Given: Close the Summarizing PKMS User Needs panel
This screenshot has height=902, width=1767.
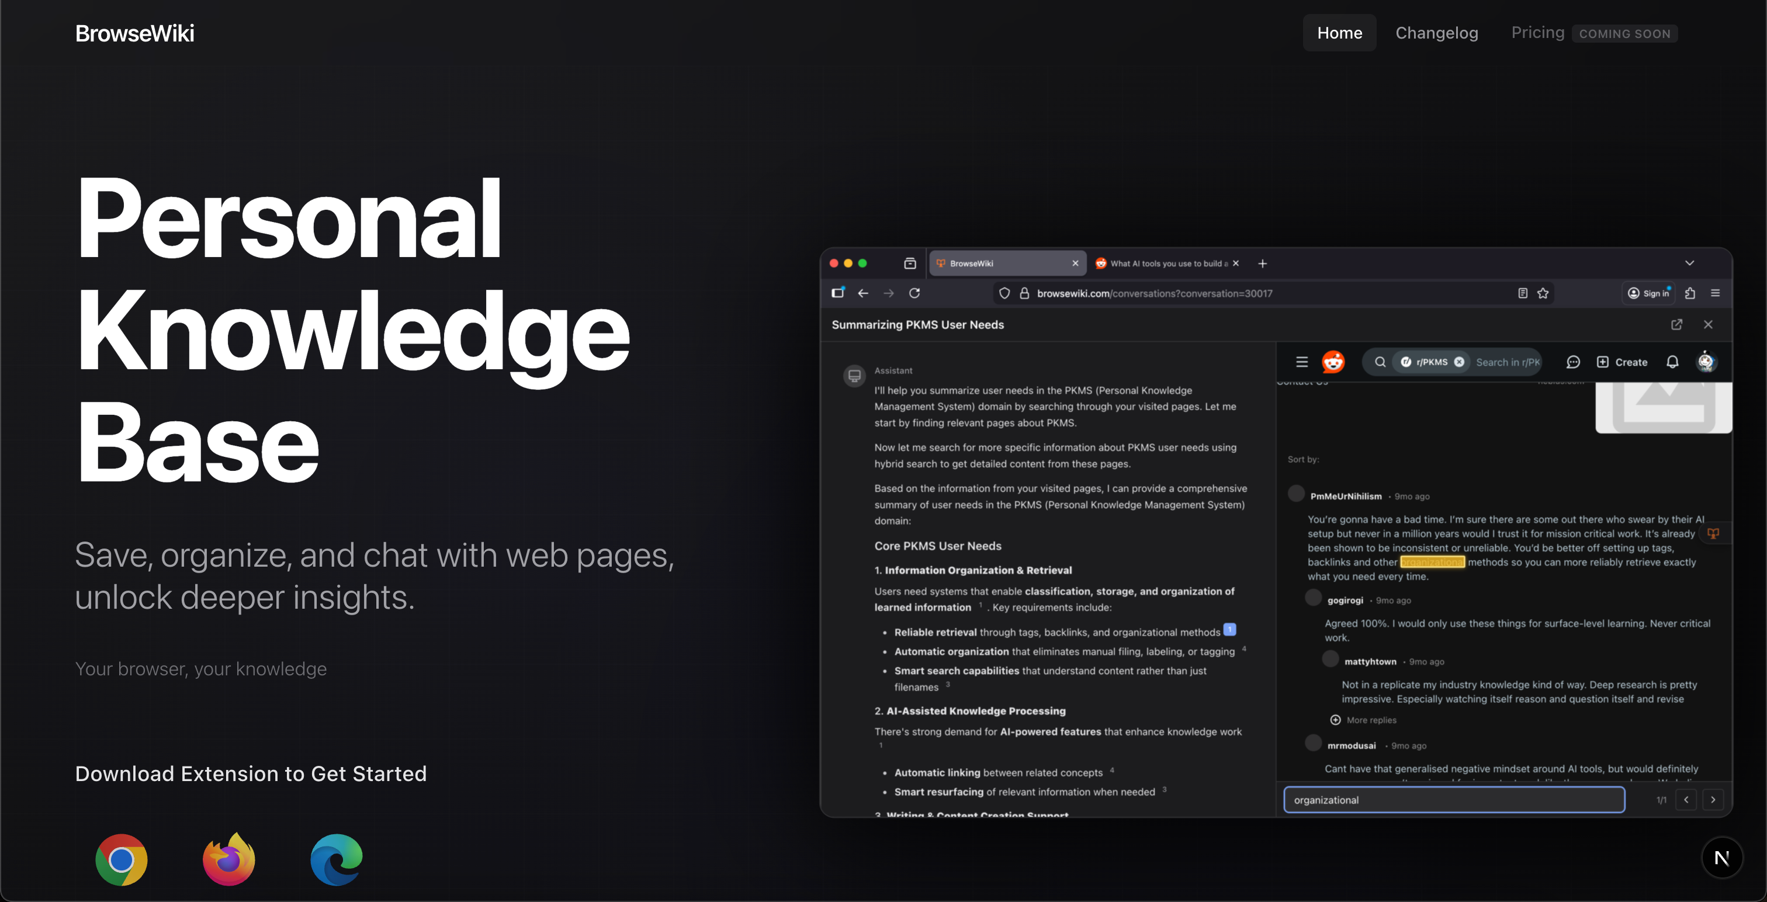Looking at the screenshot, I should 1708,324.
